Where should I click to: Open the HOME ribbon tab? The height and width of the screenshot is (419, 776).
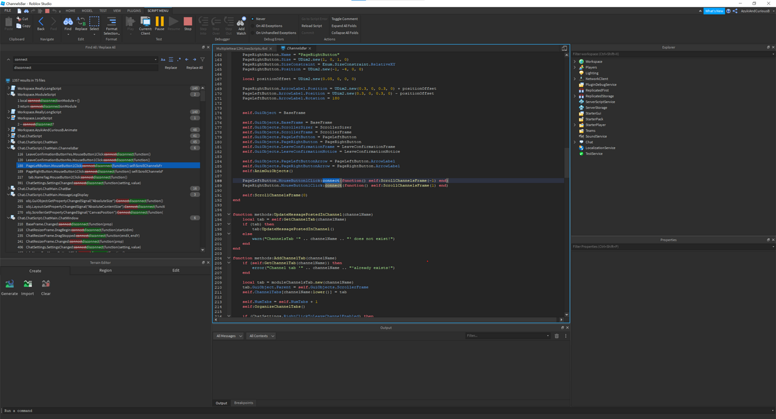[x=70, y=11]
